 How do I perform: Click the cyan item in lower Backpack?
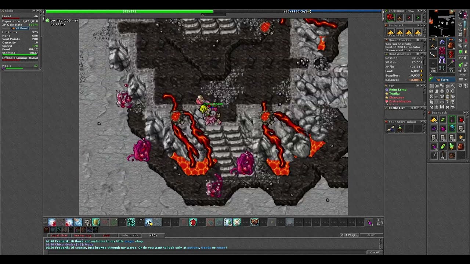[x=452, y=128]
